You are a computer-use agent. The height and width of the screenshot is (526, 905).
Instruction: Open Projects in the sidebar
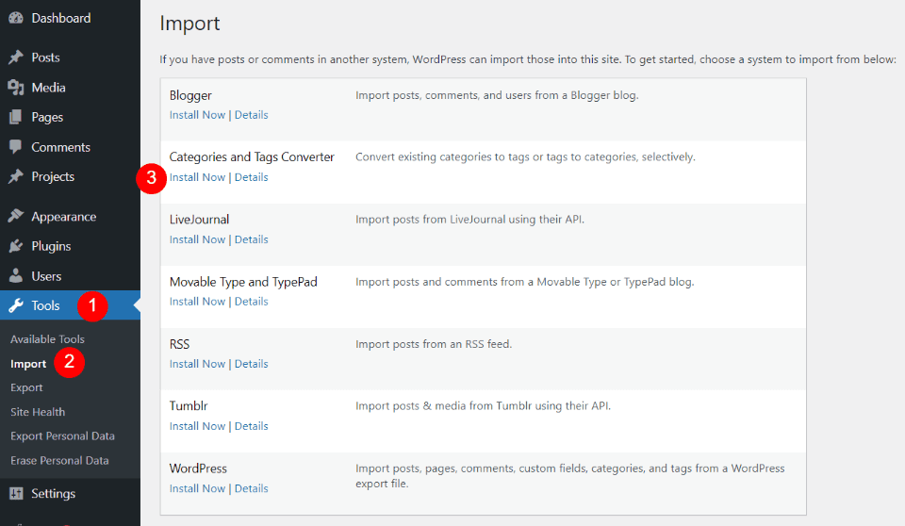[53, 176]
